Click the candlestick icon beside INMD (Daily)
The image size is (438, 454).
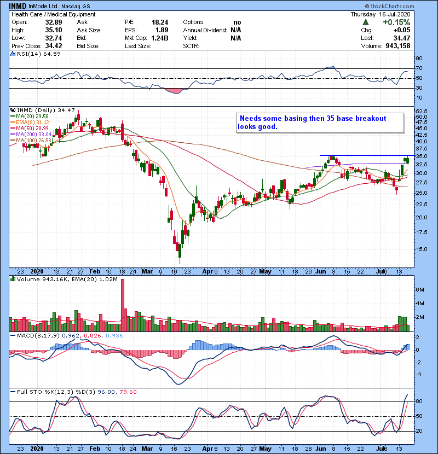tap(13, 110)
